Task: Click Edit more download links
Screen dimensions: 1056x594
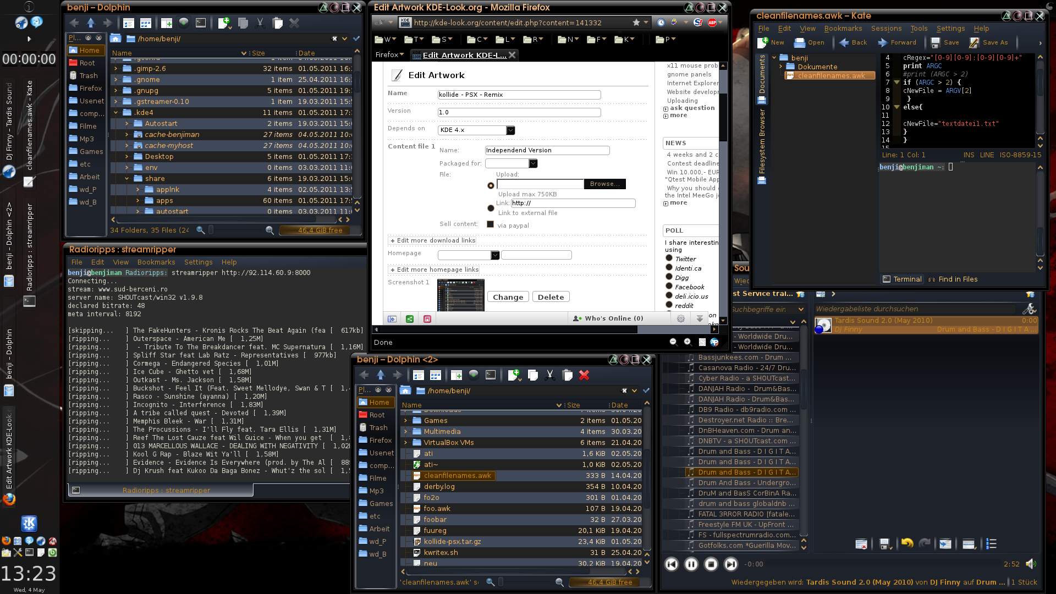Action: coord(432,241)
